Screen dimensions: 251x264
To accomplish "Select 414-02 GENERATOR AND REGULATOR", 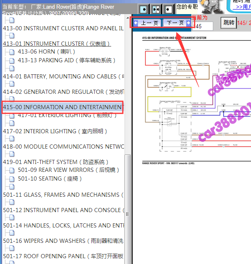I will pyautogui.click(x=63, y=92).
